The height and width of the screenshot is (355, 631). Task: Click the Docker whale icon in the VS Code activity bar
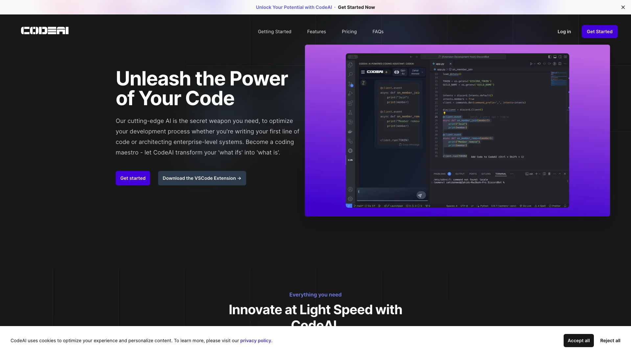pos(350,131)
